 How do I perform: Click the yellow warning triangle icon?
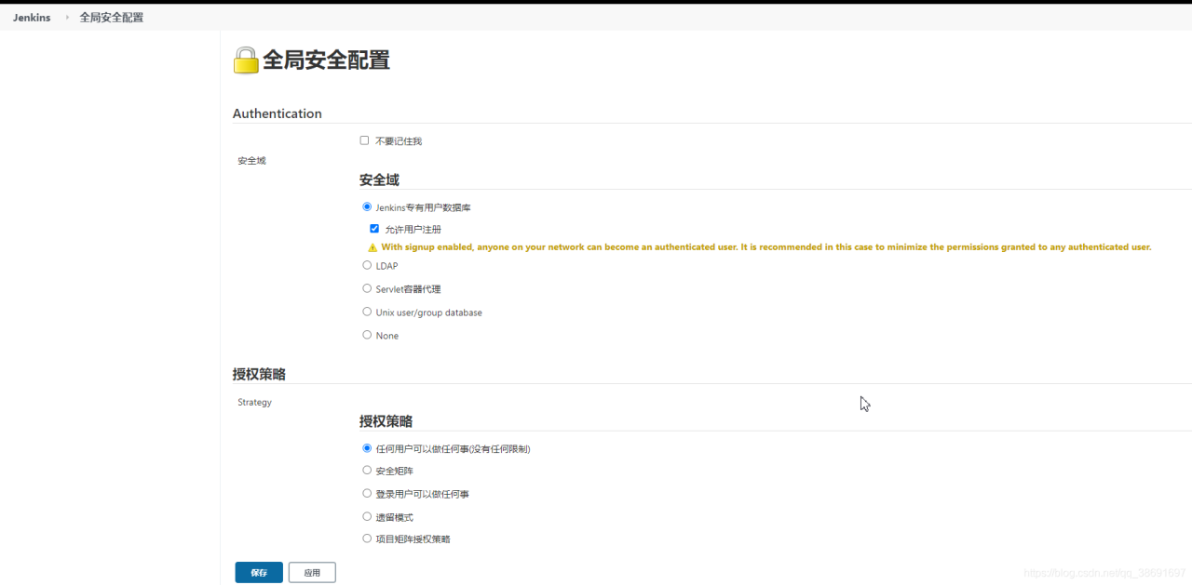click(x=372, y=247)
